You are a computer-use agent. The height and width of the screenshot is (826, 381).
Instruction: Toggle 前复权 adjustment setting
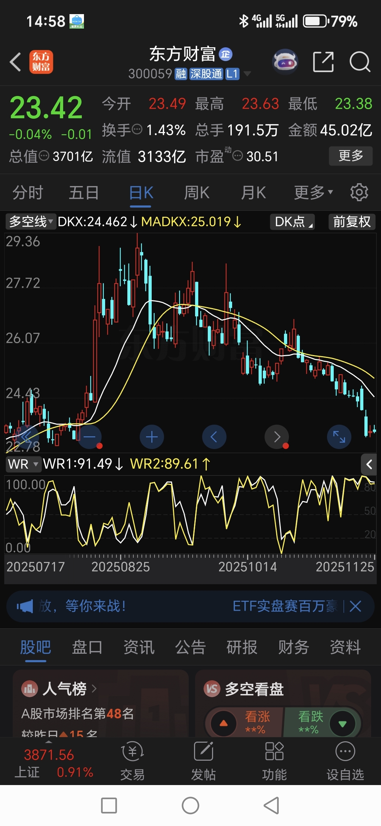pos(352,222)
